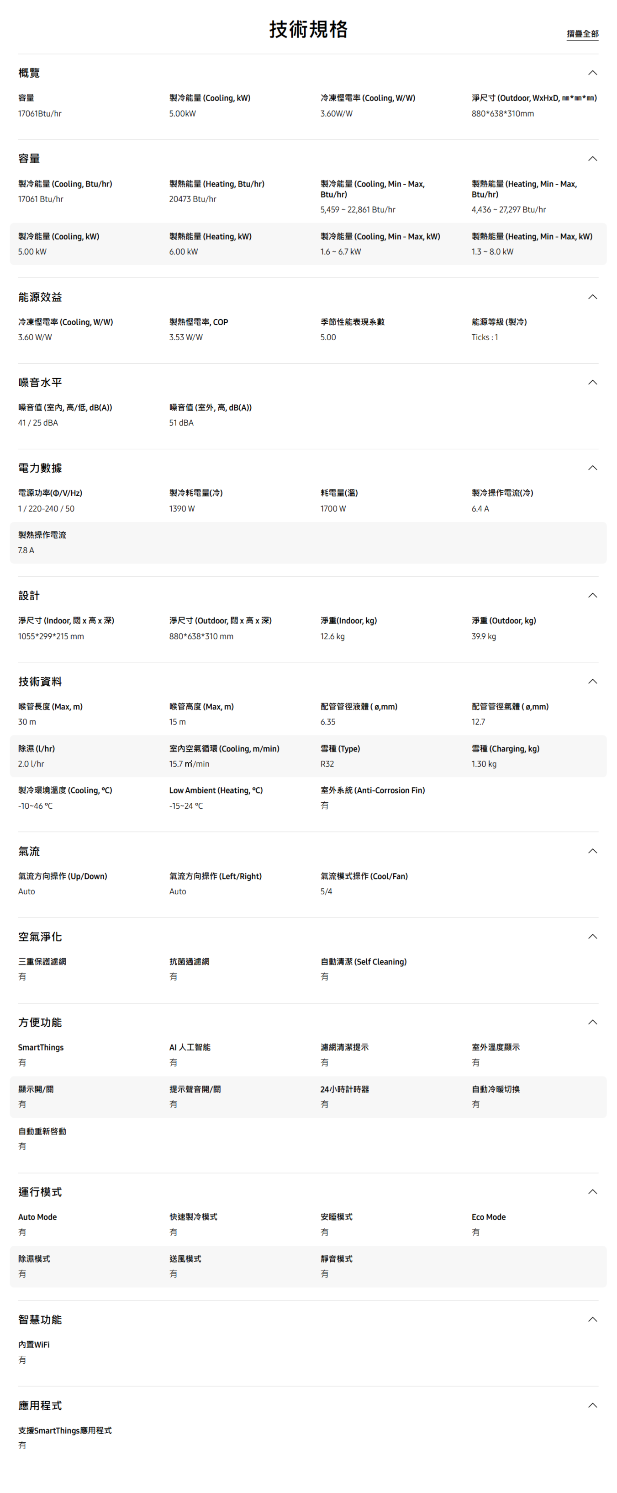This screenshot has height=1493, width=617.
Task: Click the 支援SmartThings應用程式 label
Action: click(65, 1430)
